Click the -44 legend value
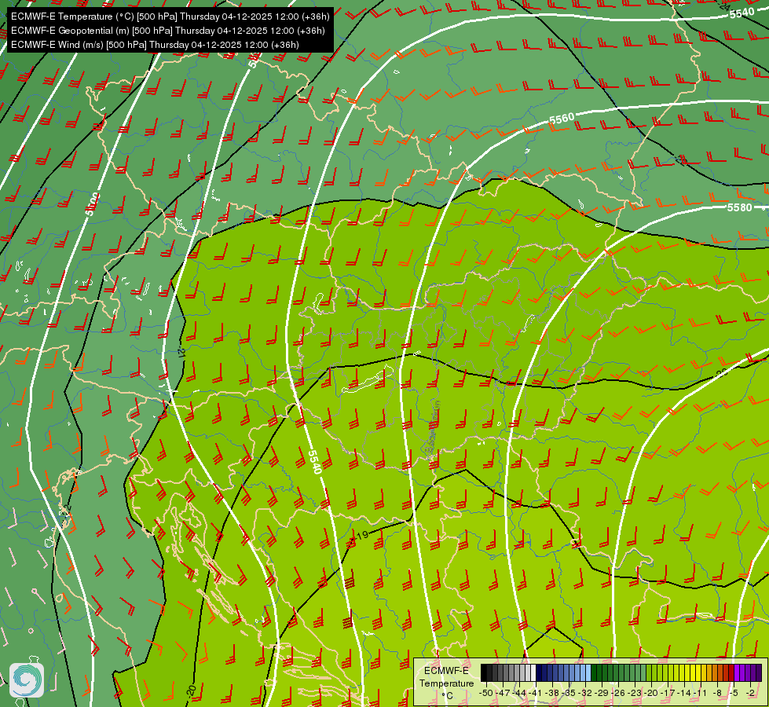 519,693
